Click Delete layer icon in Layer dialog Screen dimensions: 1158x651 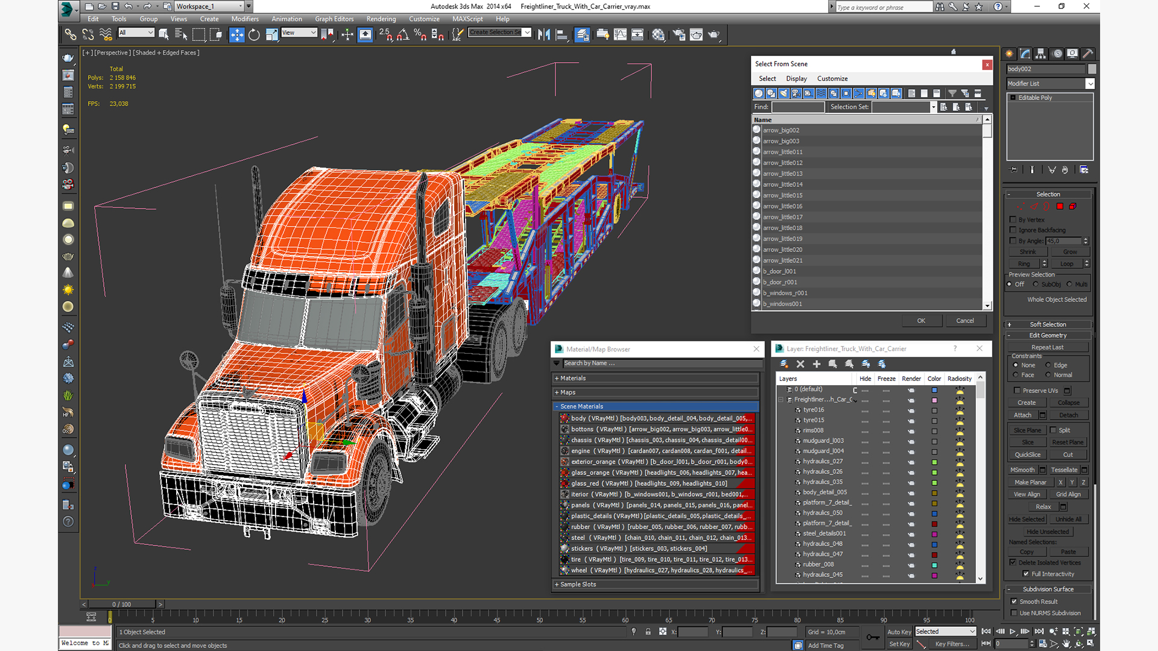click(x=800, y=364)
